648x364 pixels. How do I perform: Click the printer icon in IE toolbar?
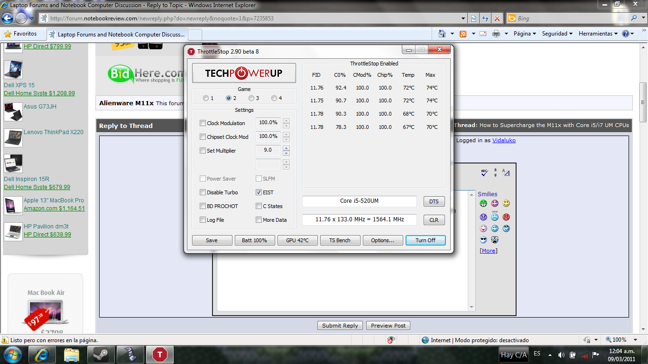pos(496,34)
